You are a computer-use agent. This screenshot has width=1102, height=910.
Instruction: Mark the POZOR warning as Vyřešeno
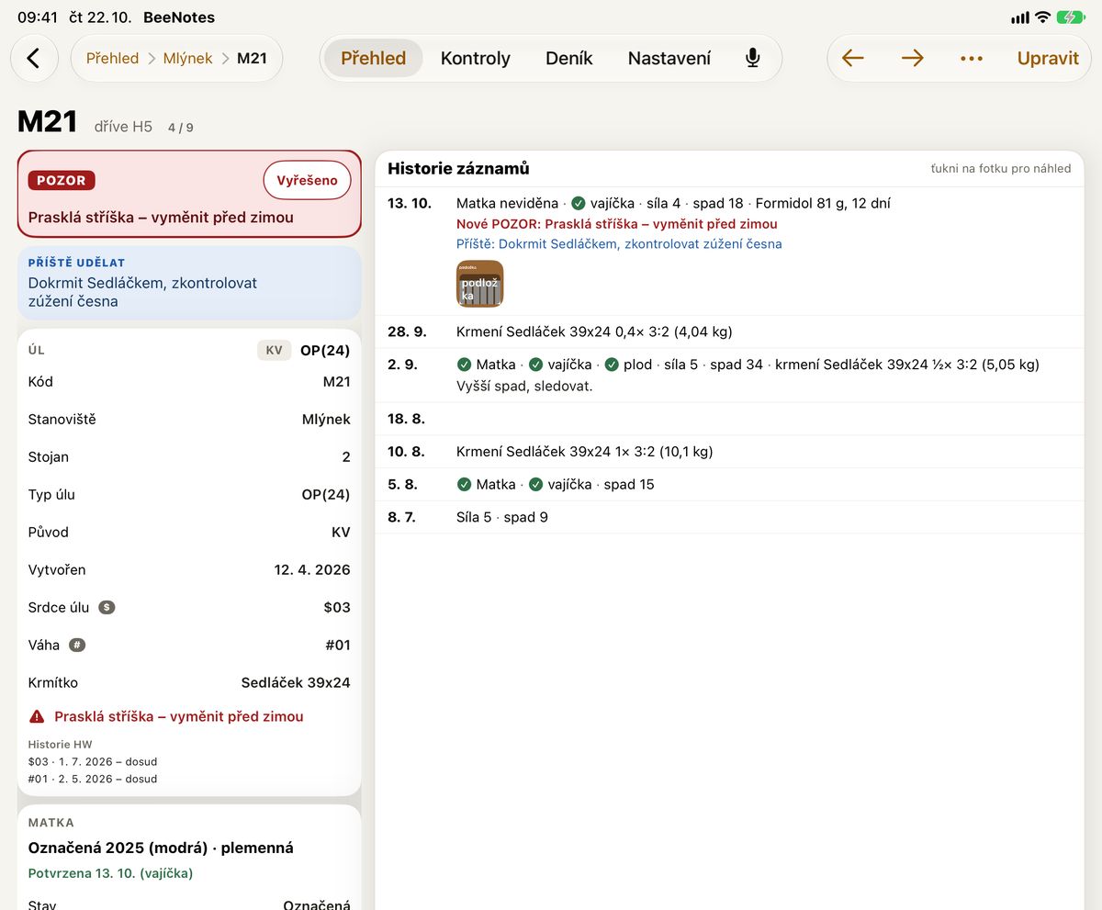307,180
